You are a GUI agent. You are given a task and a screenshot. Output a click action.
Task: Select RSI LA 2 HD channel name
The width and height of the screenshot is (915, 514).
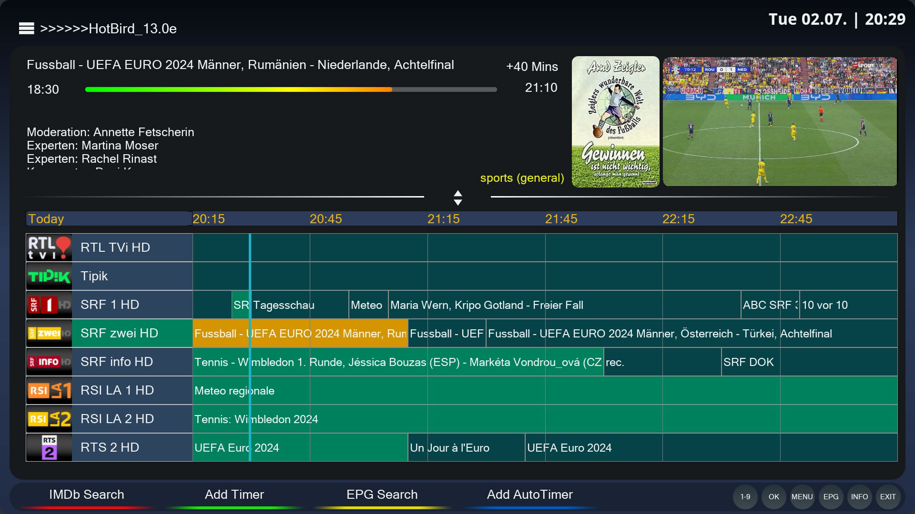click(117, 419)
